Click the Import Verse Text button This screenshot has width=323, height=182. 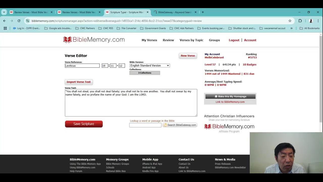(79, 82)
